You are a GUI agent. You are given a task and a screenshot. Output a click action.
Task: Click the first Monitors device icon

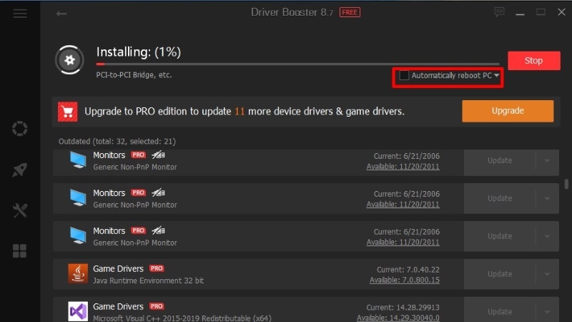78,160
